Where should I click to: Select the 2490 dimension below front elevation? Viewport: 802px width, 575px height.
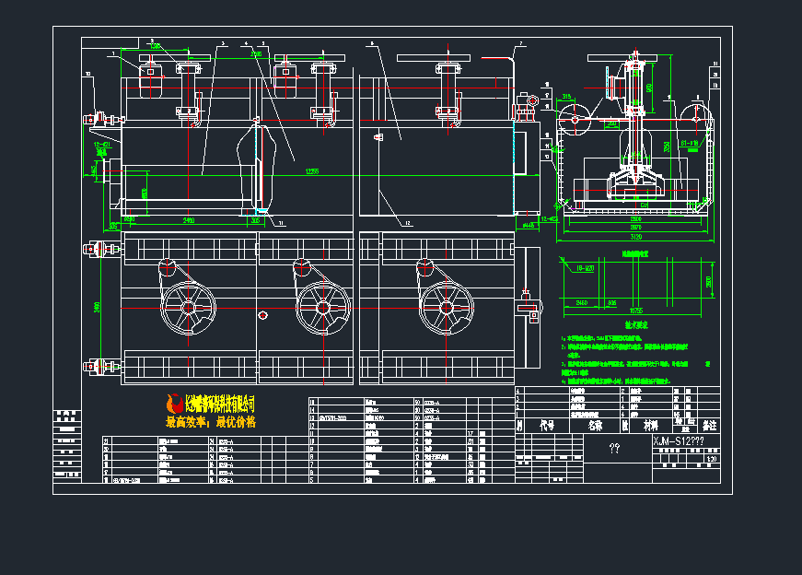[x=188, y=221]
